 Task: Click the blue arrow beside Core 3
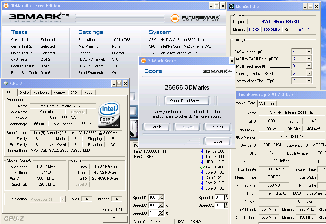pos(202,188)
